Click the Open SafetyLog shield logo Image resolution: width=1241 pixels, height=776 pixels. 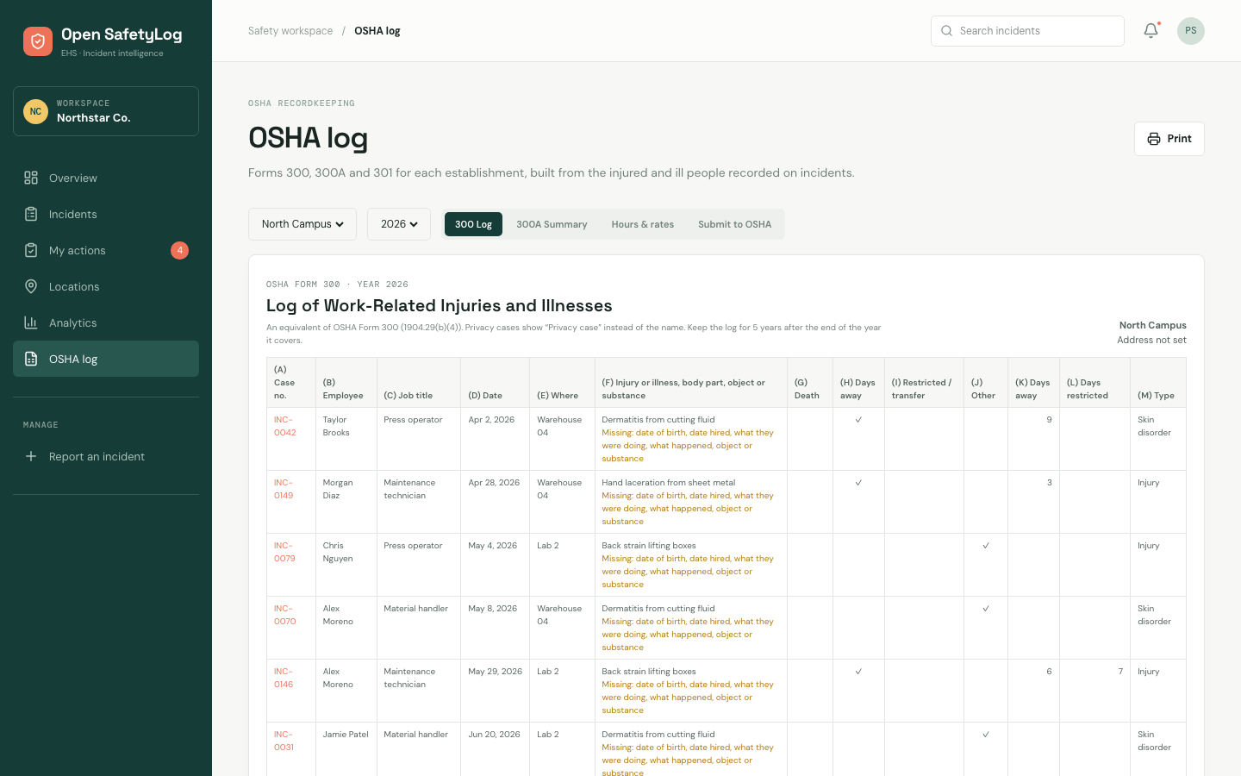click(38, 41)
